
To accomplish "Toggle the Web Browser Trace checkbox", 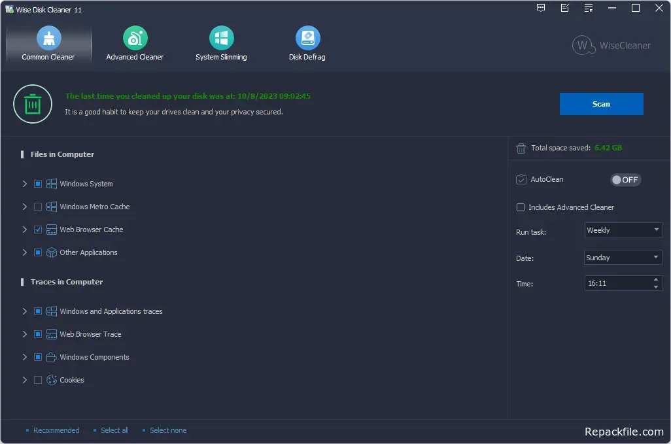I will [38, 334].
